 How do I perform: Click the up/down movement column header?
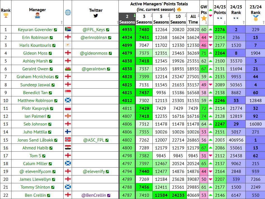coord(210,13)
